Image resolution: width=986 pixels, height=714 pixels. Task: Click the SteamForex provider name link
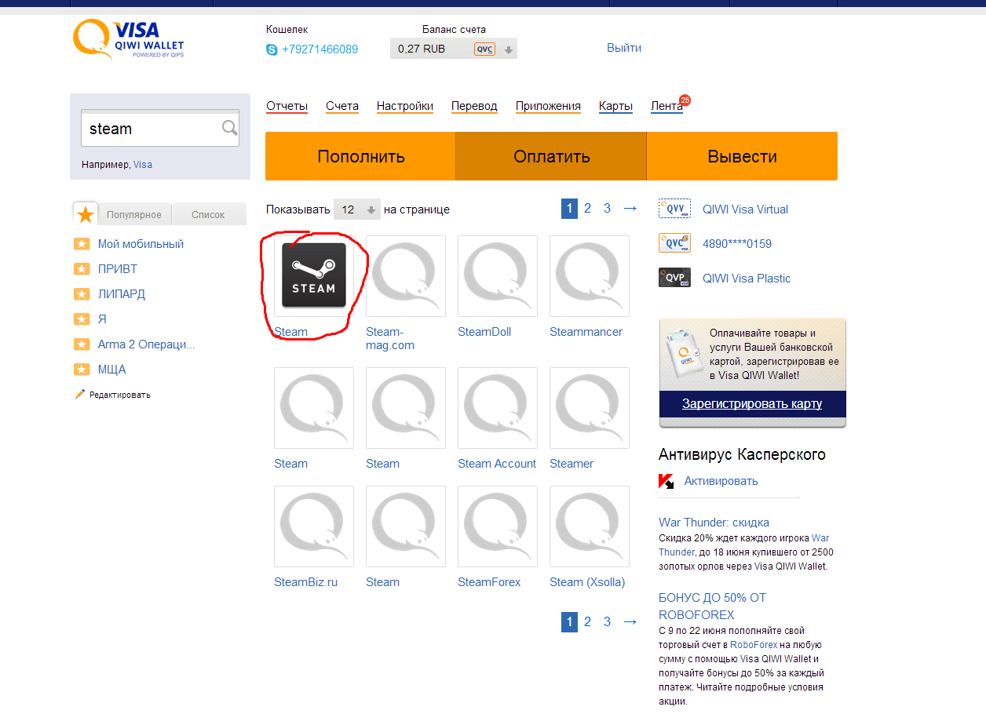489,582
